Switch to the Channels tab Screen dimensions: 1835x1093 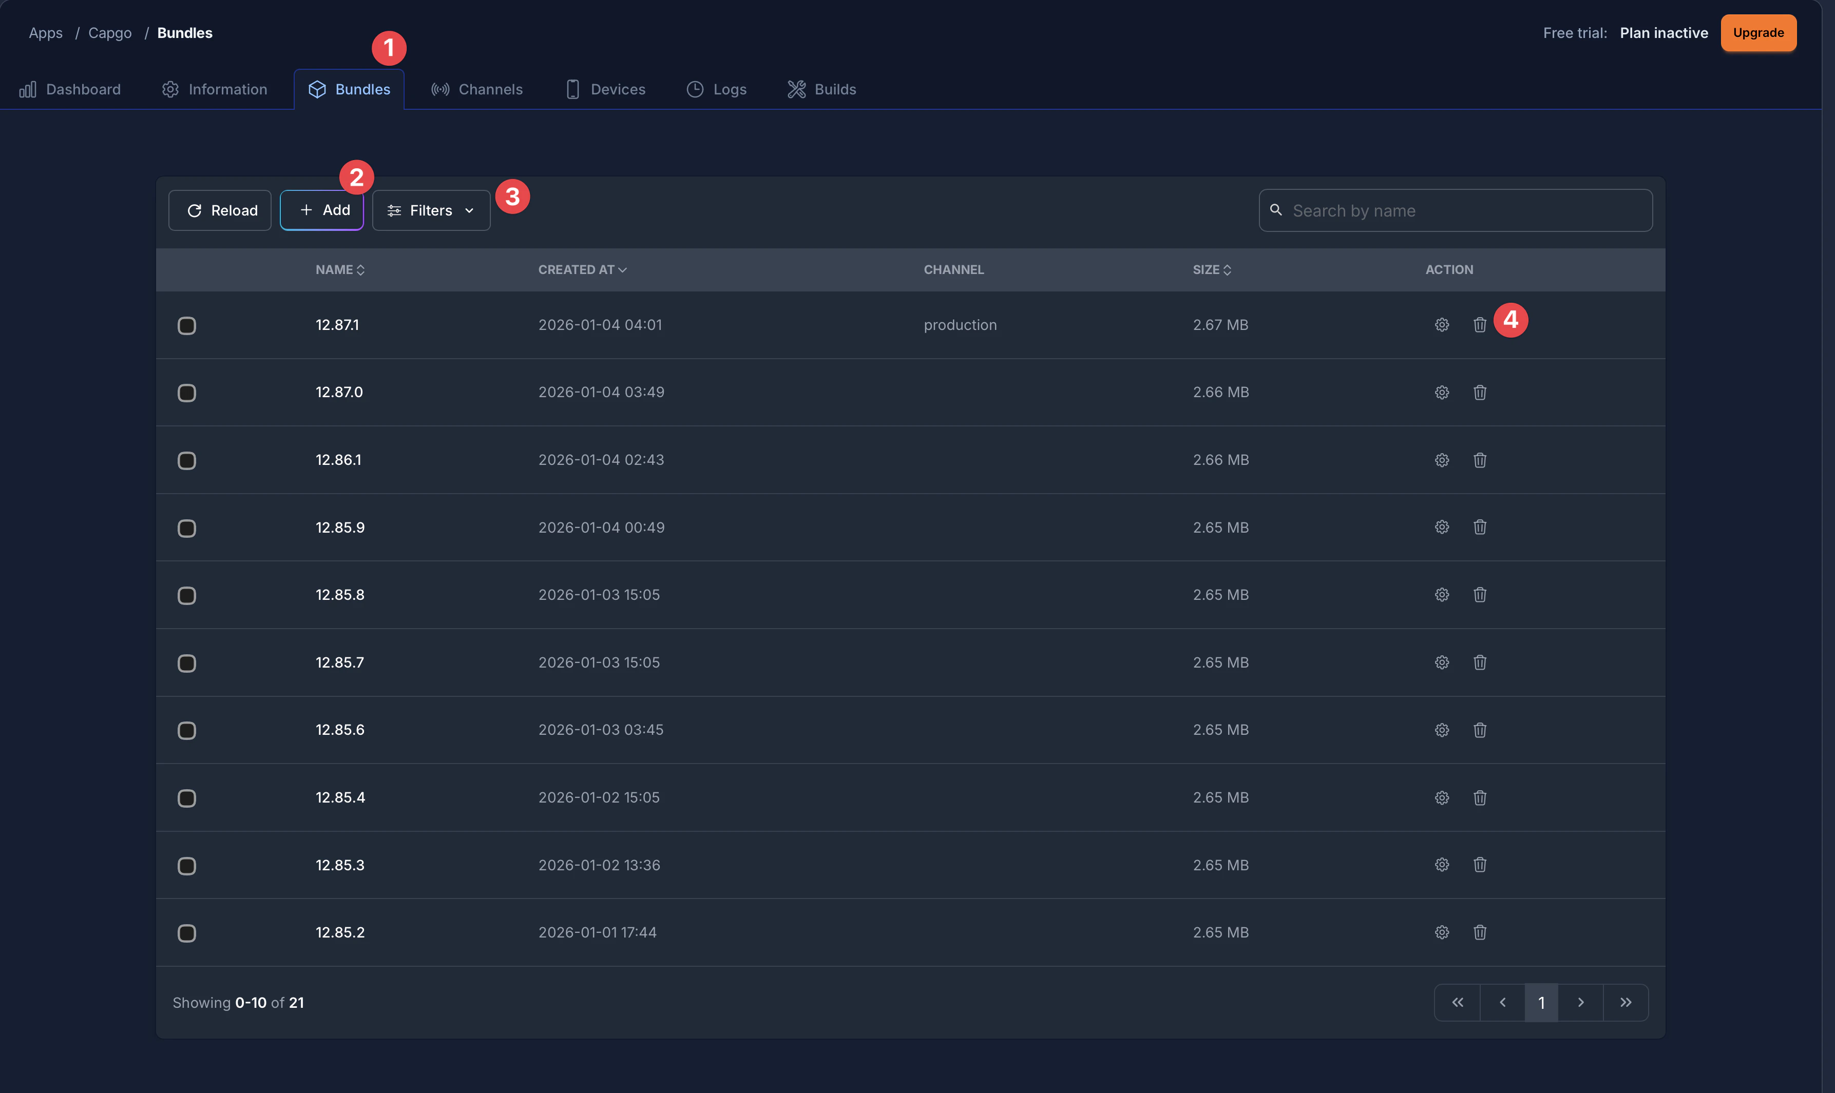point(477,89)
